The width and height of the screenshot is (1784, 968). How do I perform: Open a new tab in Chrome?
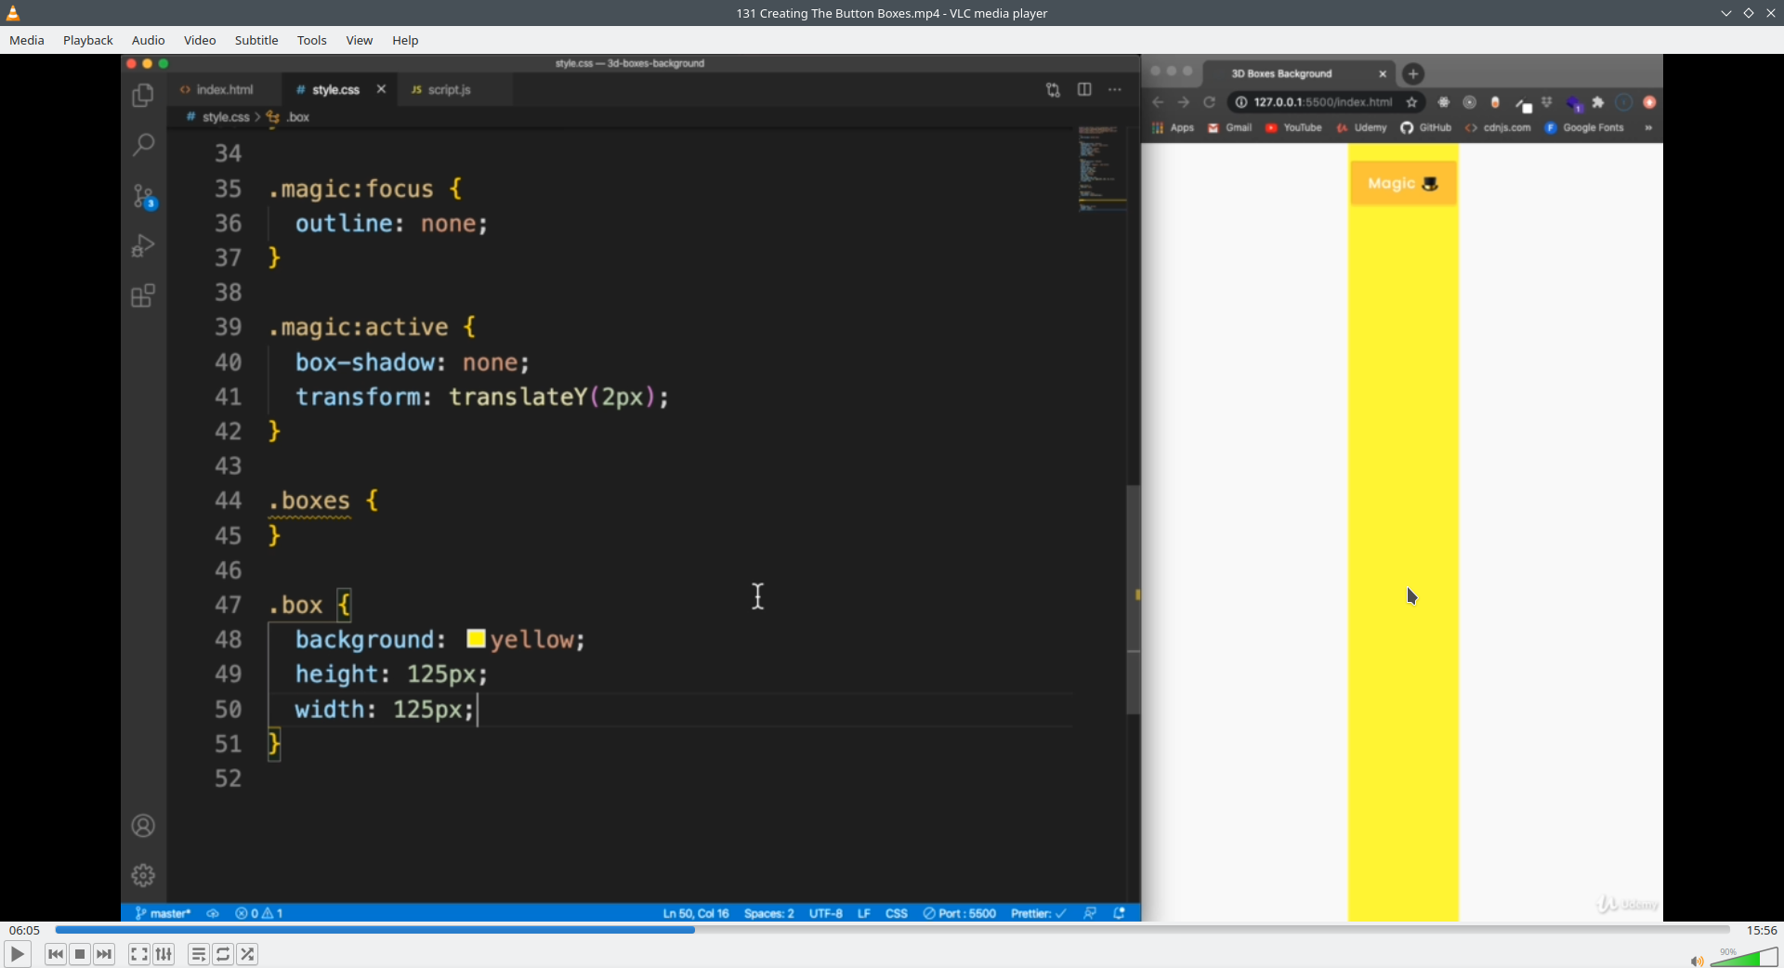[1413, 73]
